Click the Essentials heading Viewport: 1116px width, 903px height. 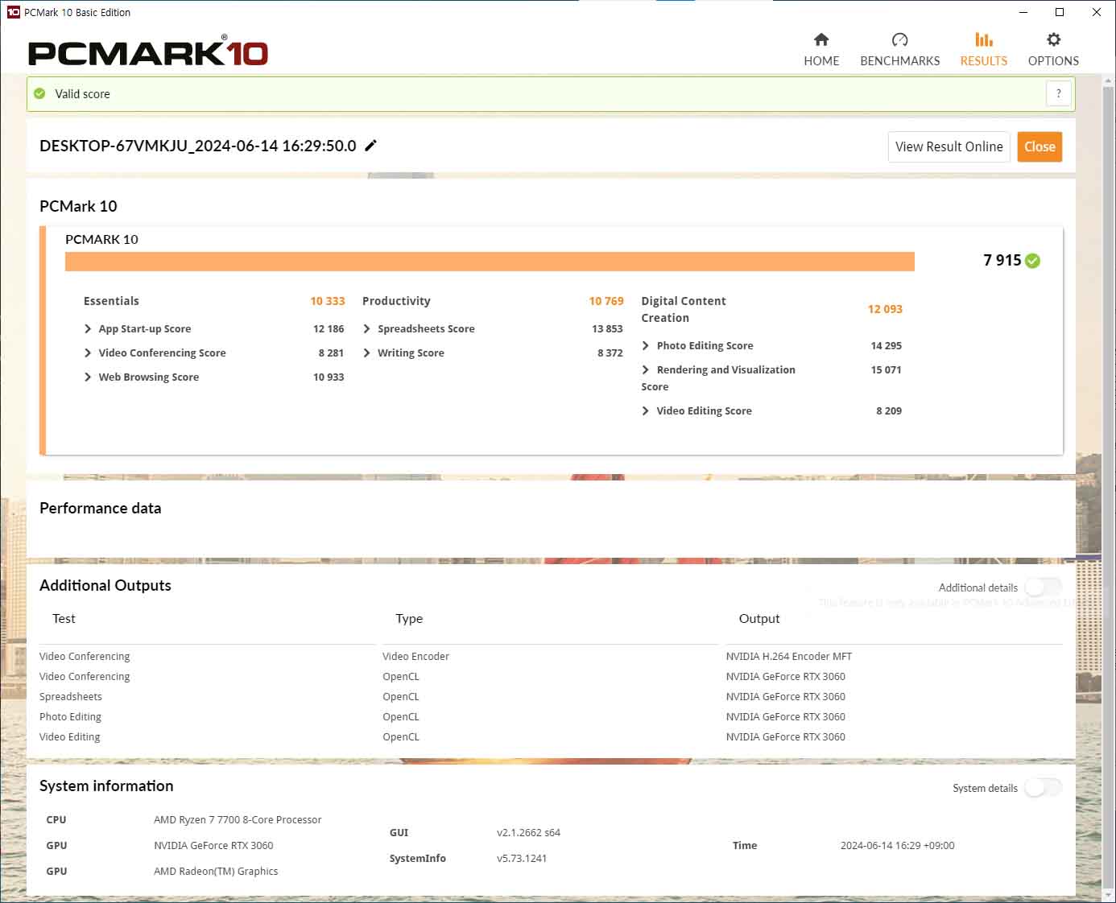tap(111, 301)
